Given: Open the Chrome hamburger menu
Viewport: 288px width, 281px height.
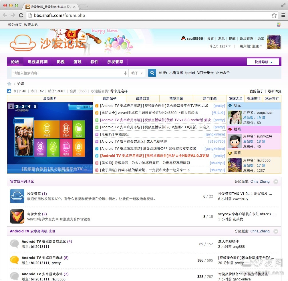Looking at the screenshot, I should point(283,15).
